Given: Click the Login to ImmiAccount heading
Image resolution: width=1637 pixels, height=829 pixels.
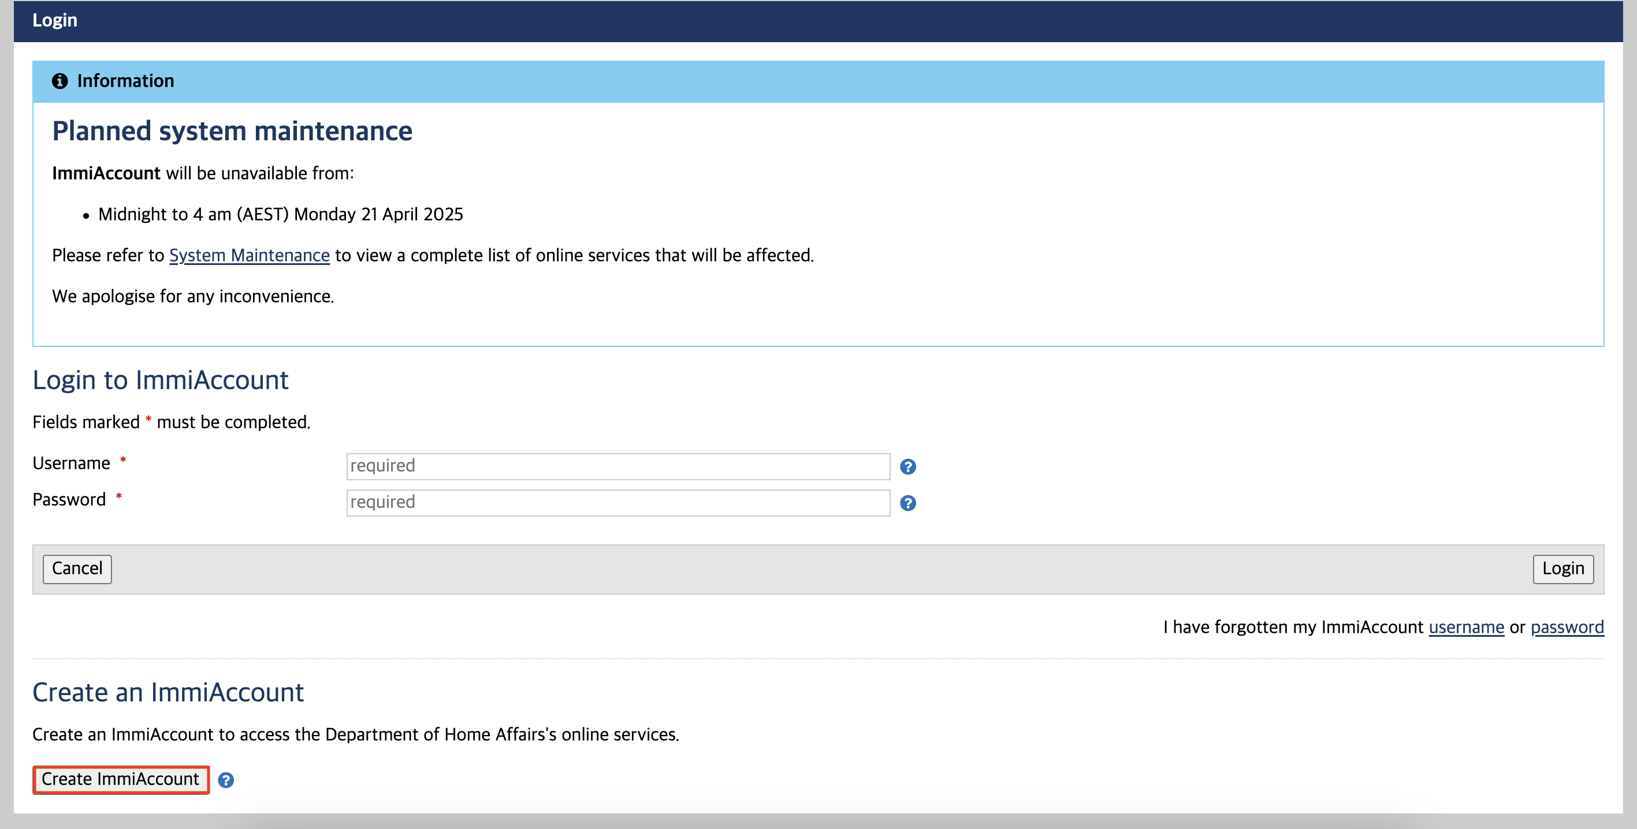Looking at the screenshot, I should 160,380.
